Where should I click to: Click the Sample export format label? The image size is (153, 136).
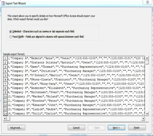click(14, 54)
